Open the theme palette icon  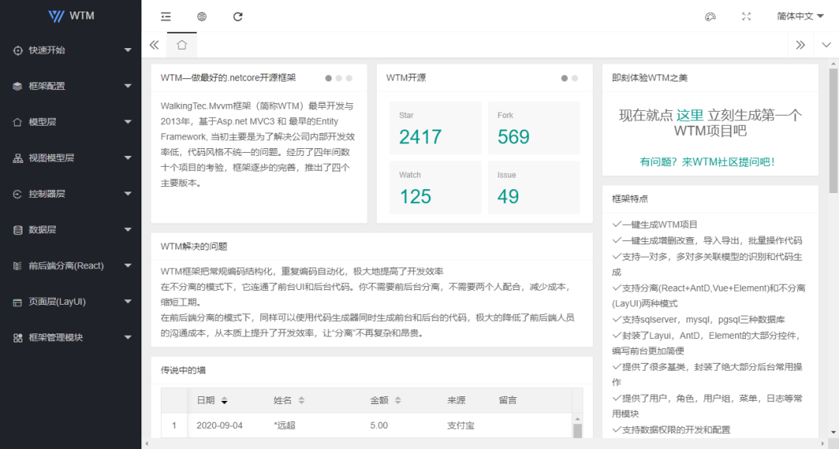(710, 16)
